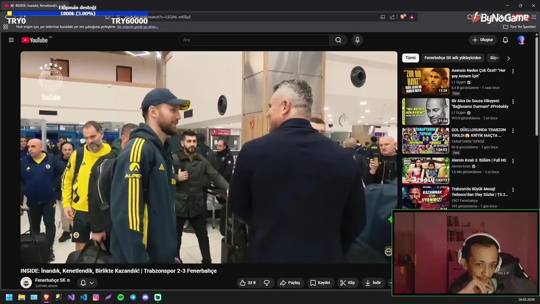Open the Brave browser main menu
This screenshot has height=304, width=540.
pyautogui.click(x=534, y=17)
